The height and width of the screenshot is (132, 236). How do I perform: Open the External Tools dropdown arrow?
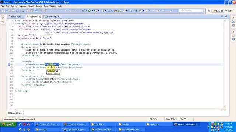[x=98, y=11]
